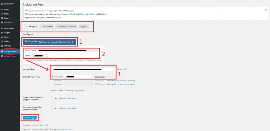270x131 pixels.
Task: Click into the lower Access Token field
Action: (x=83, y=69)
